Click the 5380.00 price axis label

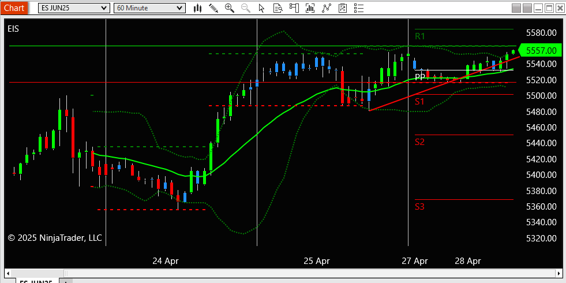(541, 191)
